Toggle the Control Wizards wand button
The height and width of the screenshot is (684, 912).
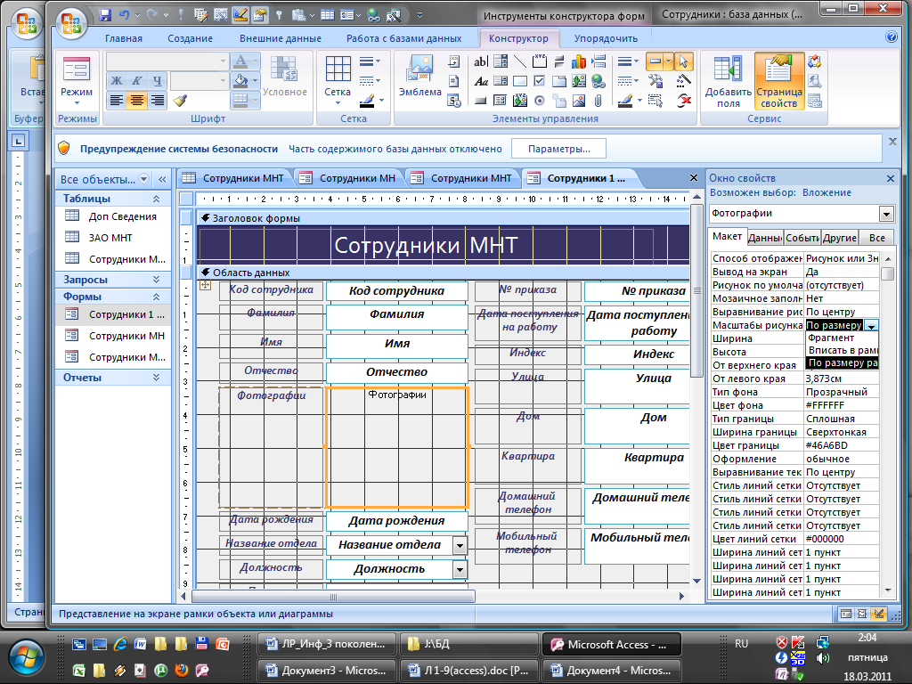[x=684, y=81]
